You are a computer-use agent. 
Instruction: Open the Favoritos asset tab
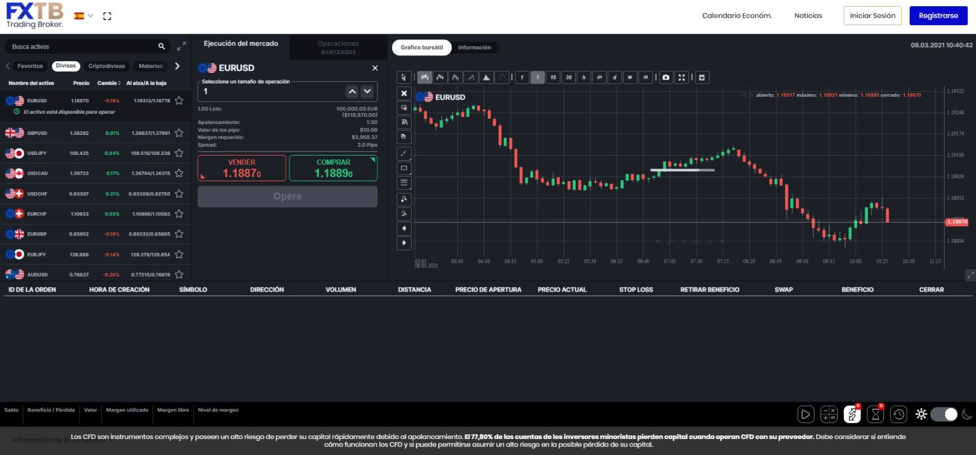tap(30, 66)
